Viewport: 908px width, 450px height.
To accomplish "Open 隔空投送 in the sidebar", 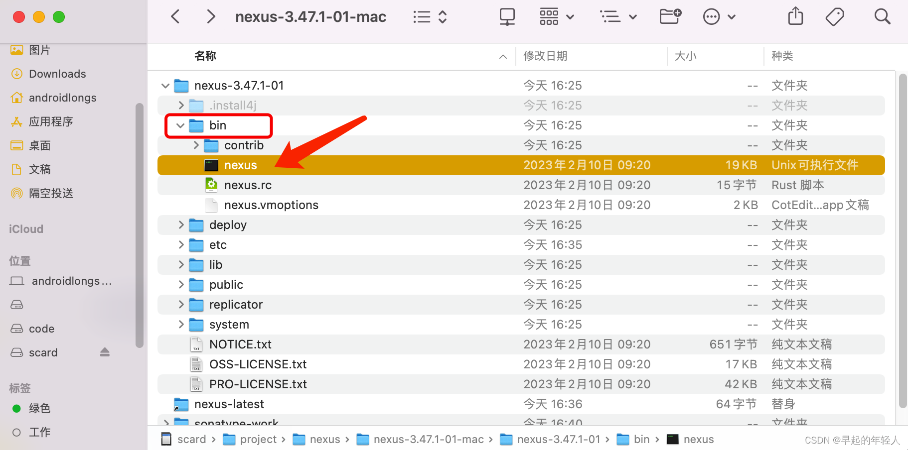I will coord(51,193).
